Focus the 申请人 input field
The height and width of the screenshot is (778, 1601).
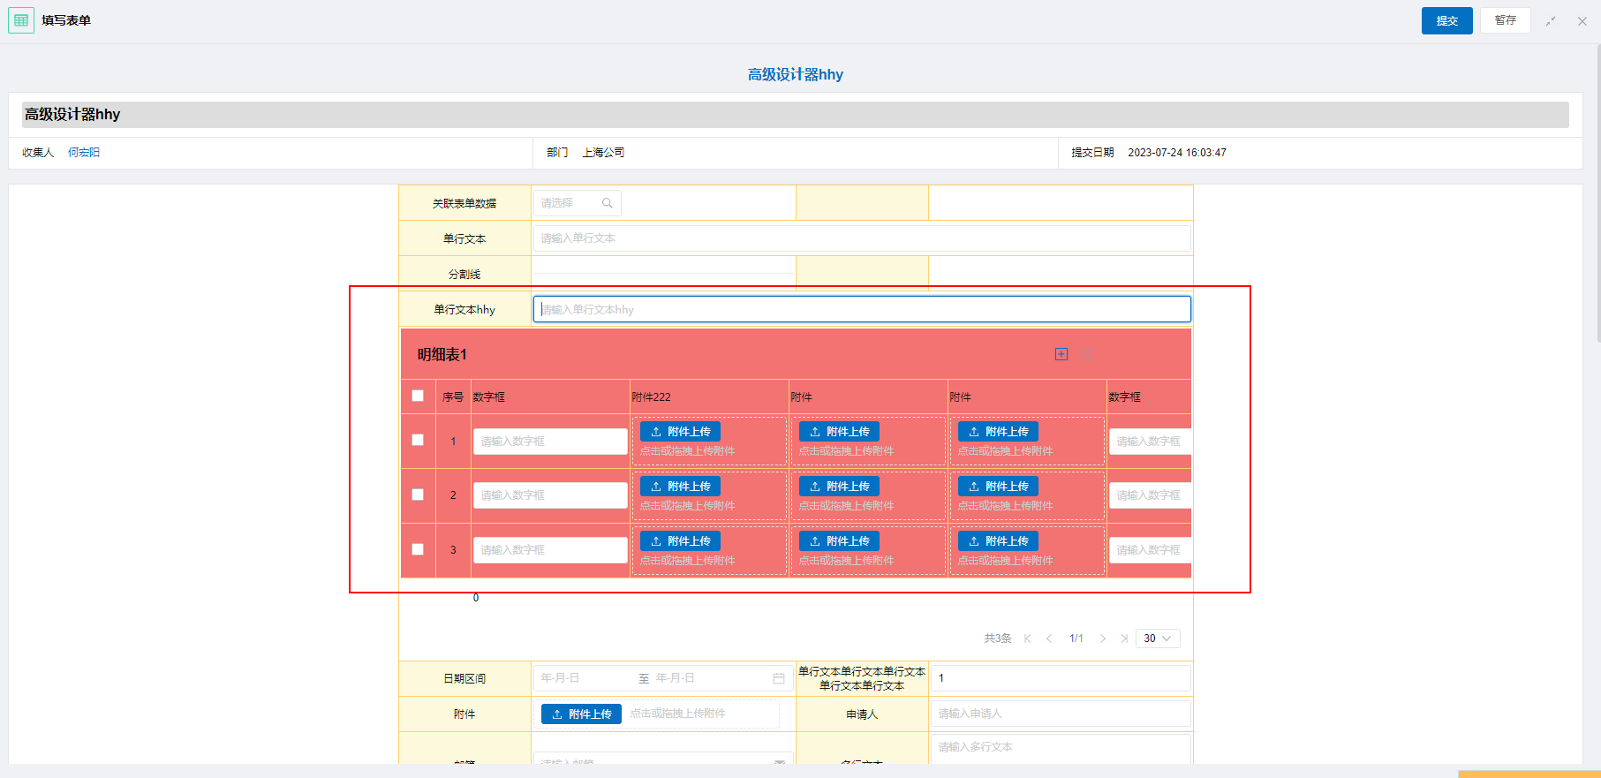point(1061,714)
